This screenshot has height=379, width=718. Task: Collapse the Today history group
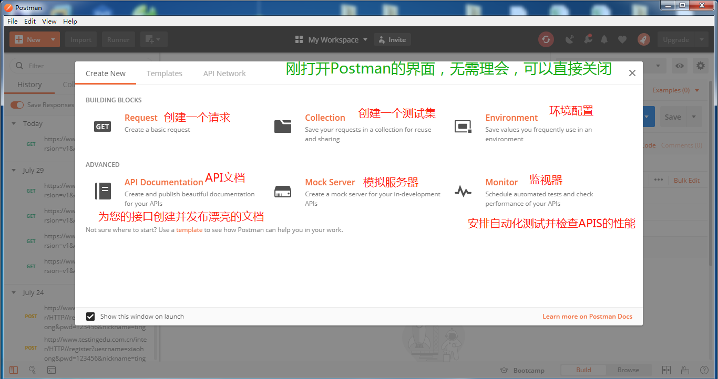coord(14,124)
